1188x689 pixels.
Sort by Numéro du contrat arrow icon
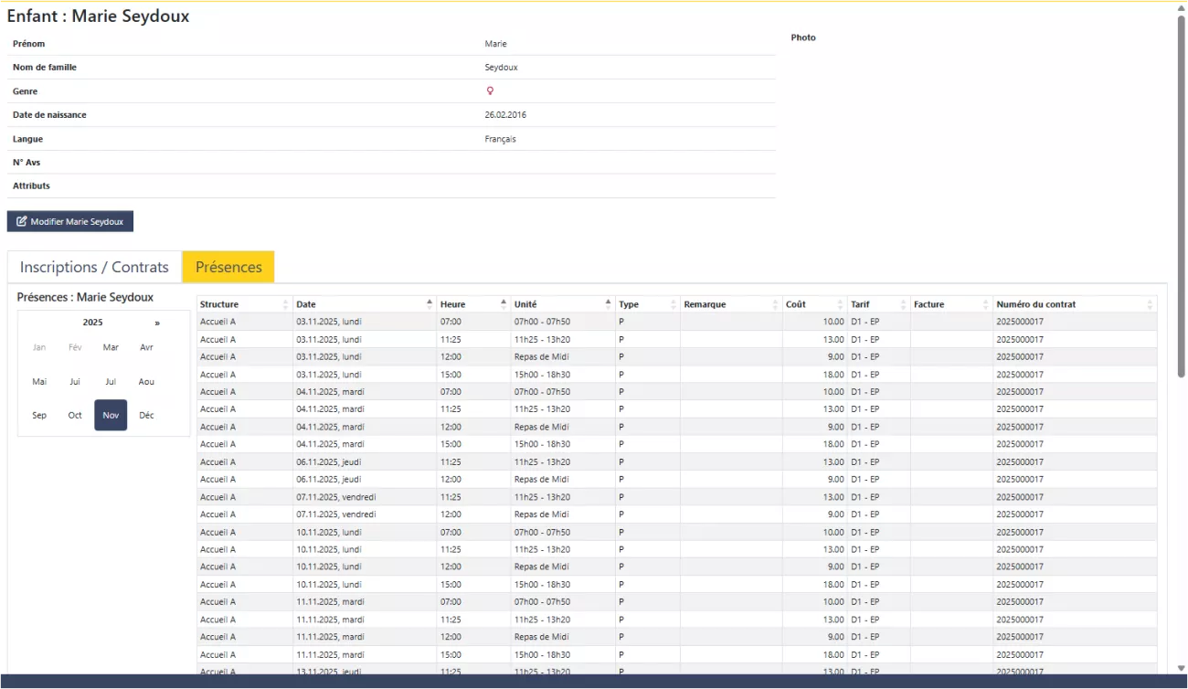tap(1150, 304)
